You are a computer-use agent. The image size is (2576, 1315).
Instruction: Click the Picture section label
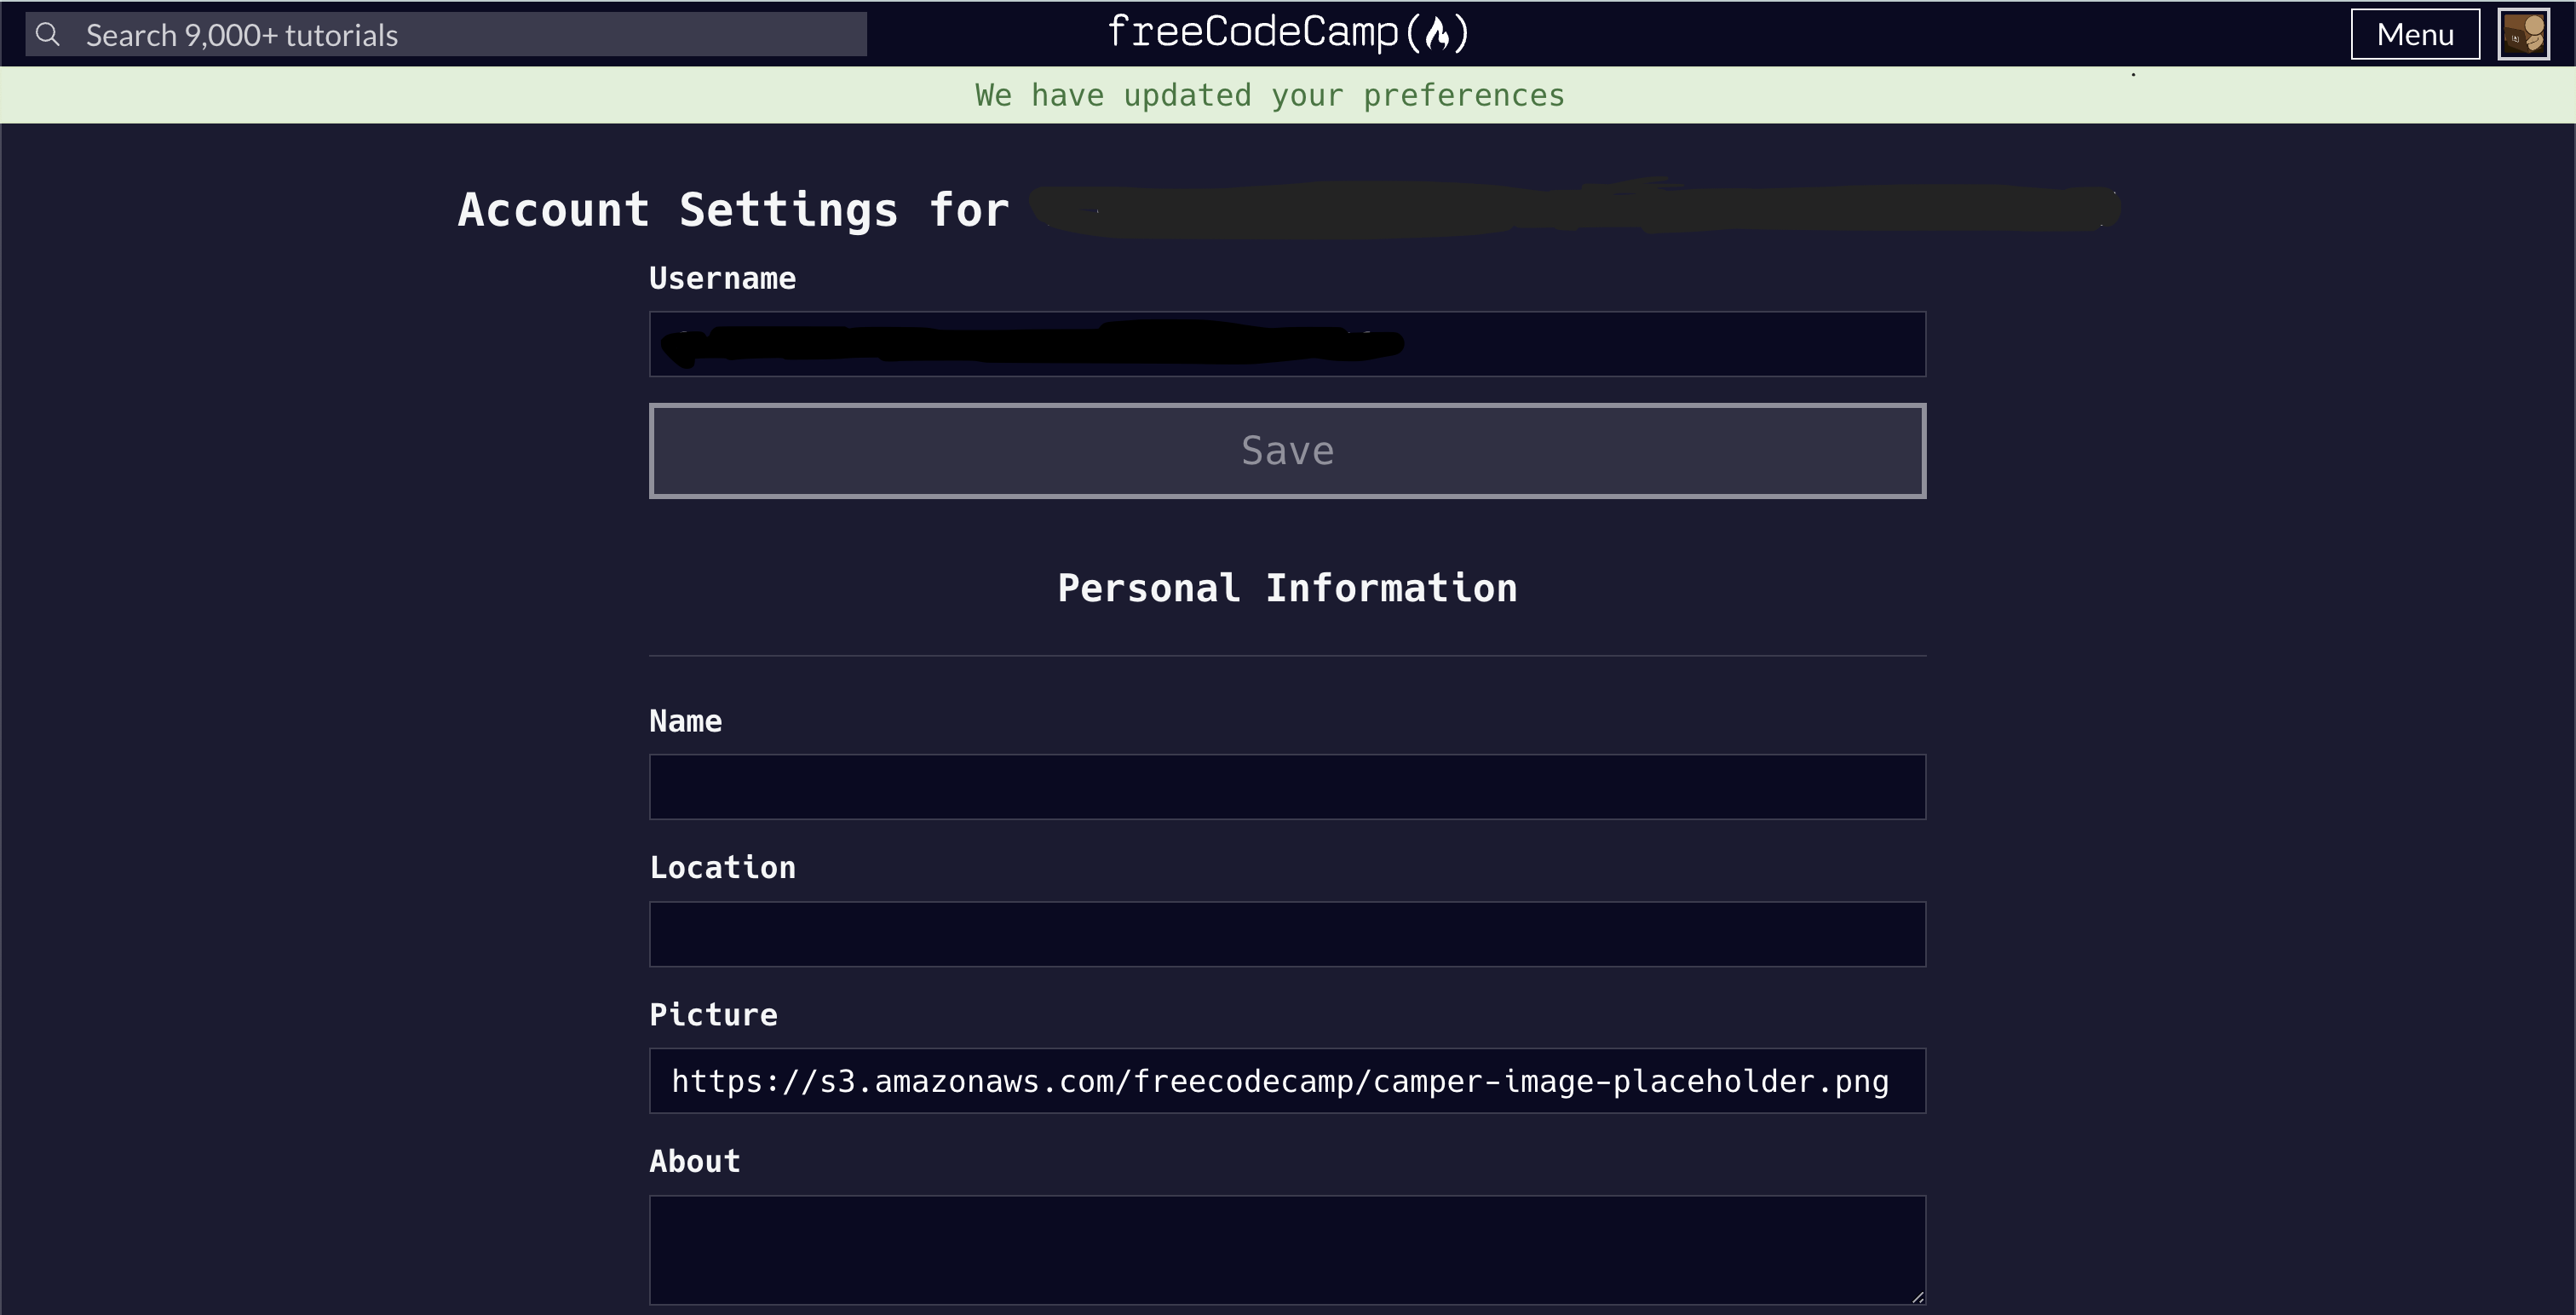pyautogui.click(x=712, y=1014)
